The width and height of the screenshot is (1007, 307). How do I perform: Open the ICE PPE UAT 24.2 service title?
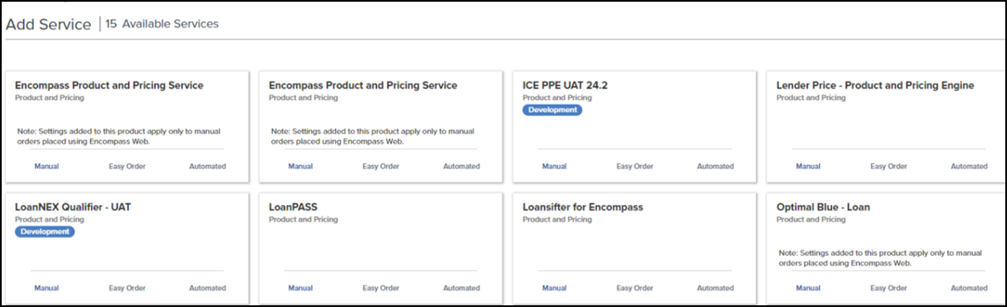(x=565, y=85)
